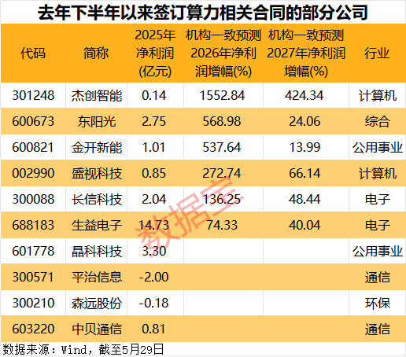
Task: Click stock code 600821
Action: 33,147
